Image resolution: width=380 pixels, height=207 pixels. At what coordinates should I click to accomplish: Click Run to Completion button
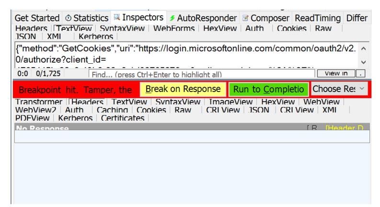pos(268,89)
